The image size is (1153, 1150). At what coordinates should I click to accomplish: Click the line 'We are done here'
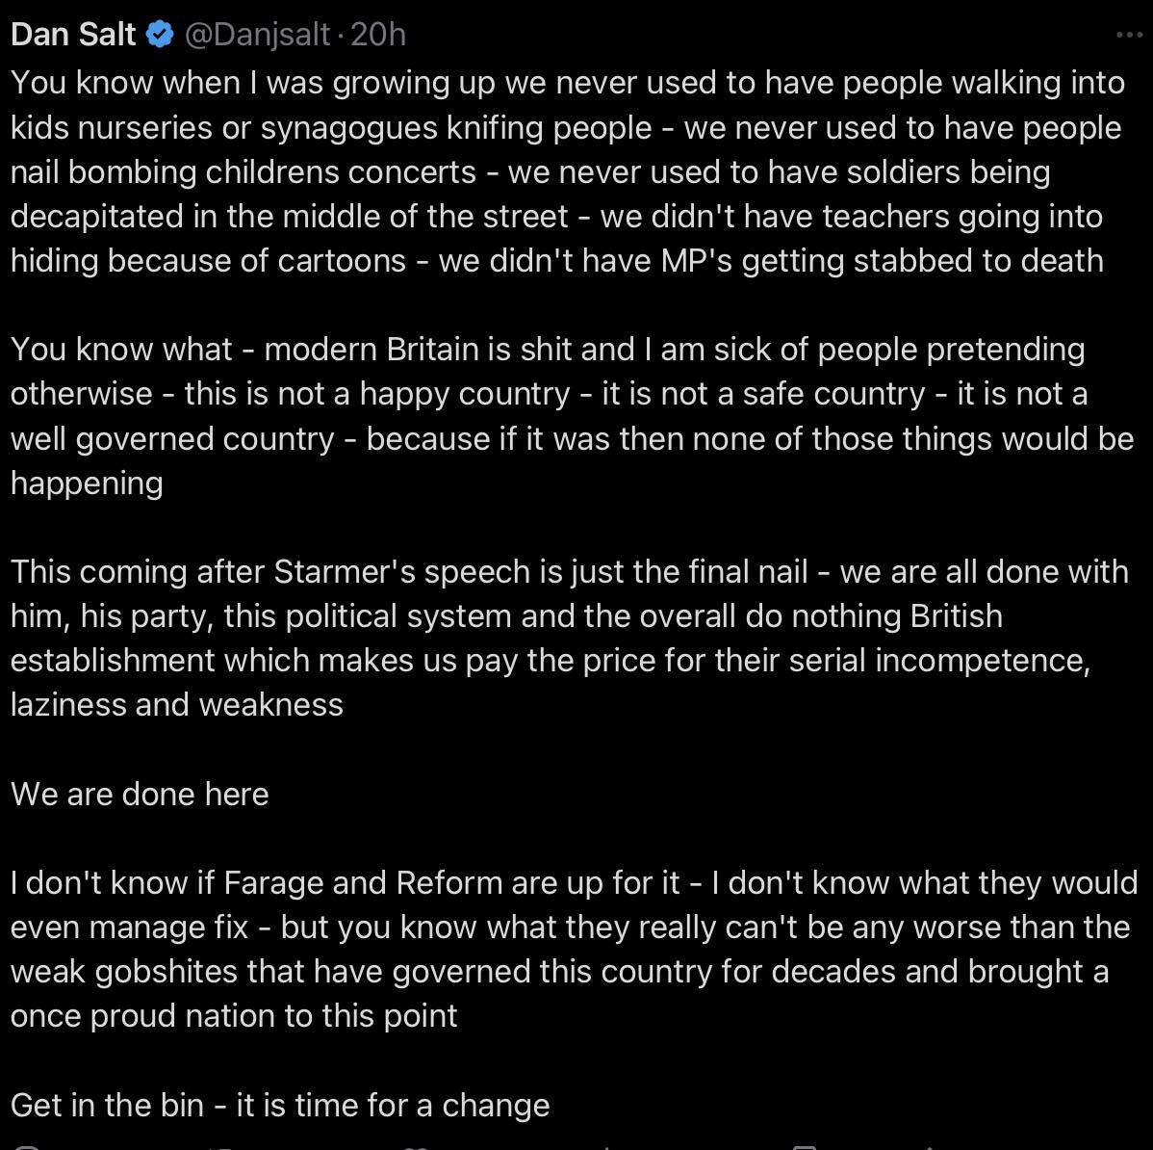140,795
